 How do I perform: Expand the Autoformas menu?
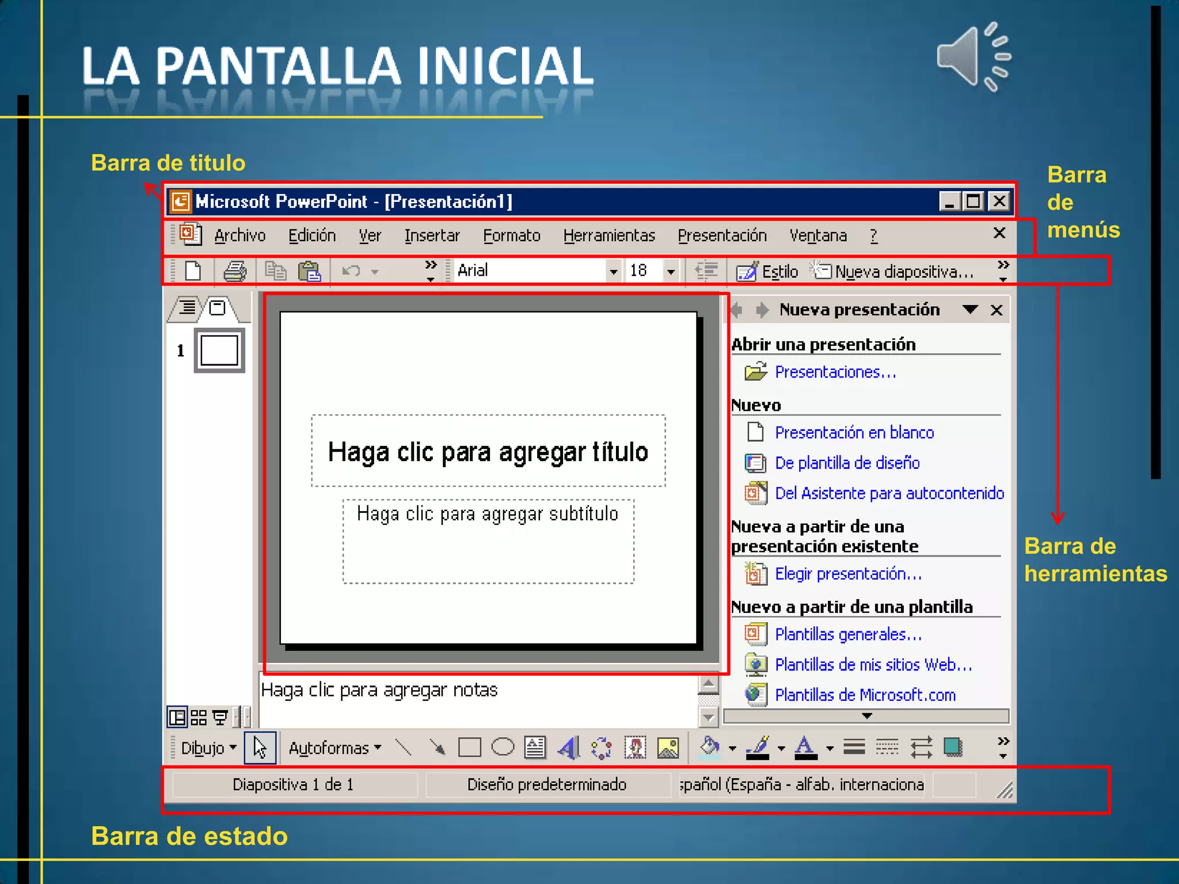[335, 748]
